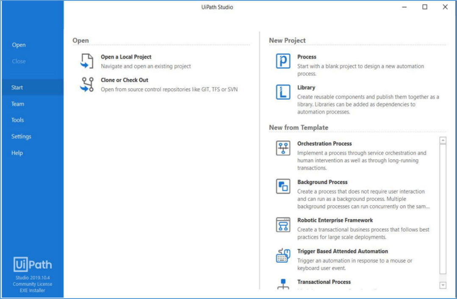The width and height of the screenshot is (457, 299).
Task: Select the Orchestration Process template title
Action: (x=324, y=143)
